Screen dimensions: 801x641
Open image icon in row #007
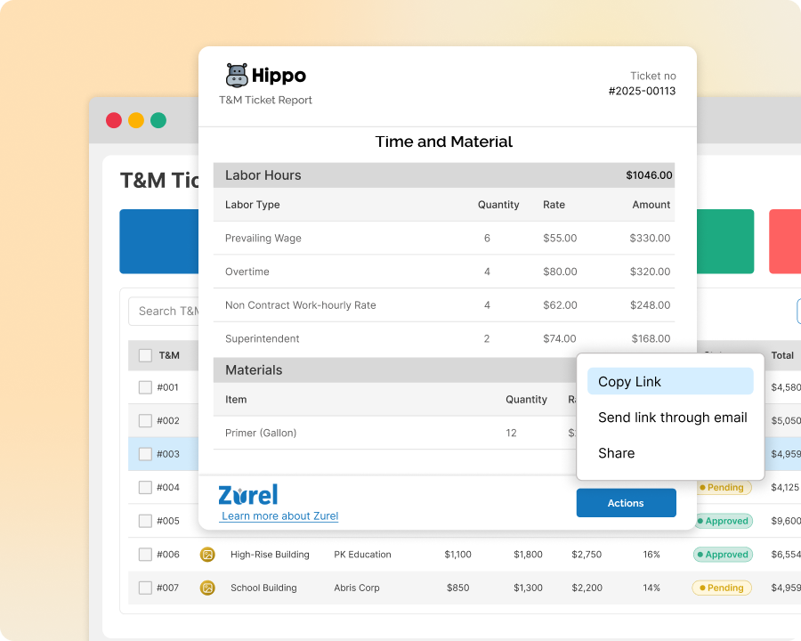(x=207, y=588)
